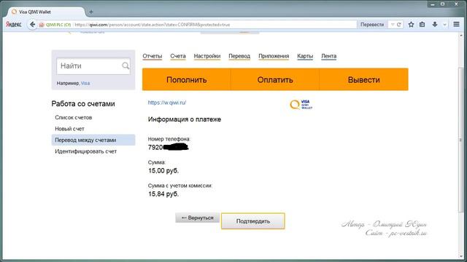
Task: Click the Найти search input field
Action: pos(93,66)
